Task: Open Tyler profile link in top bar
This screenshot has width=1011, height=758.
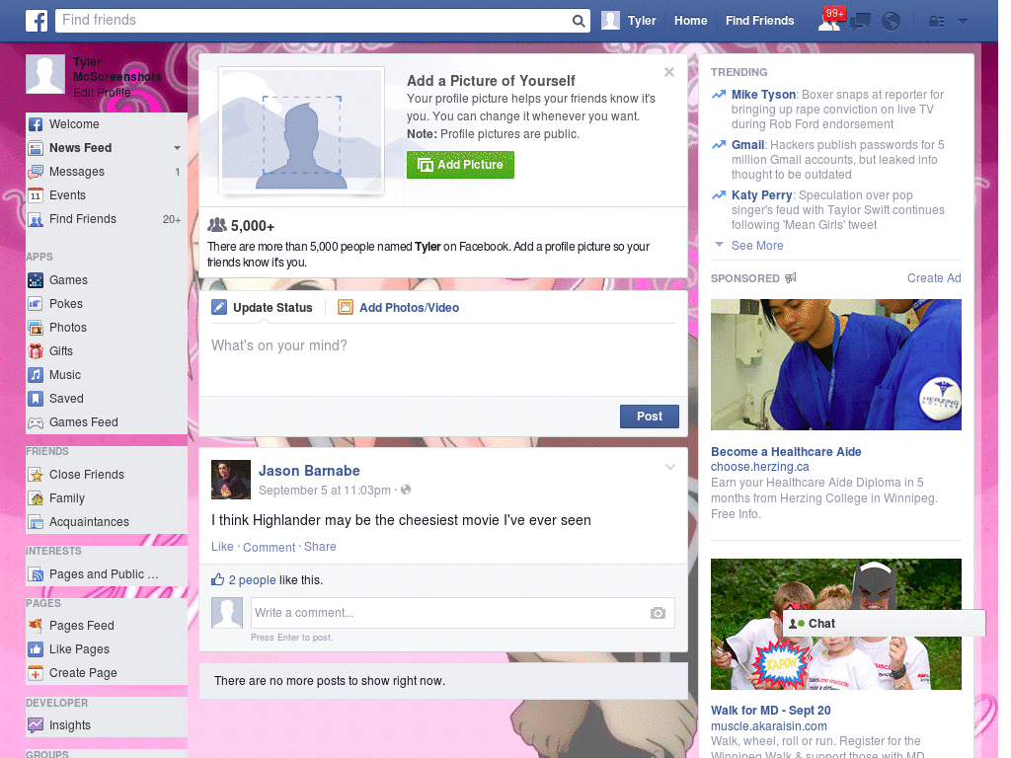Action: click(x=642, y=21)
